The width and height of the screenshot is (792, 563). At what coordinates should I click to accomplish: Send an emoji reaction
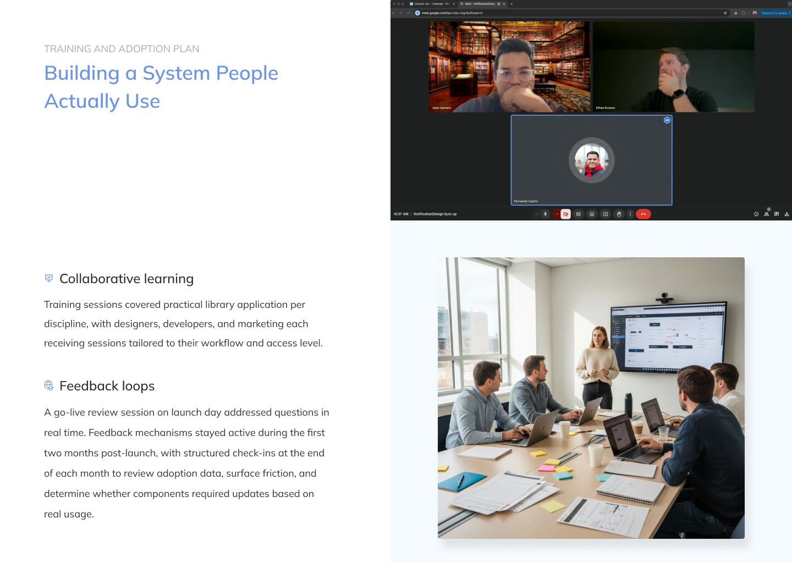tap(592, 214)
